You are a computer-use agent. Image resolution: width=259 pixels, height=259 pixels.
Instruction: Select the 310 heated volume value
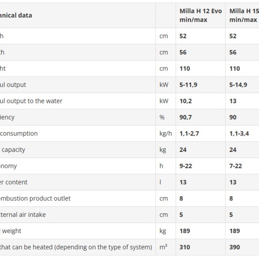click(185, 247)
